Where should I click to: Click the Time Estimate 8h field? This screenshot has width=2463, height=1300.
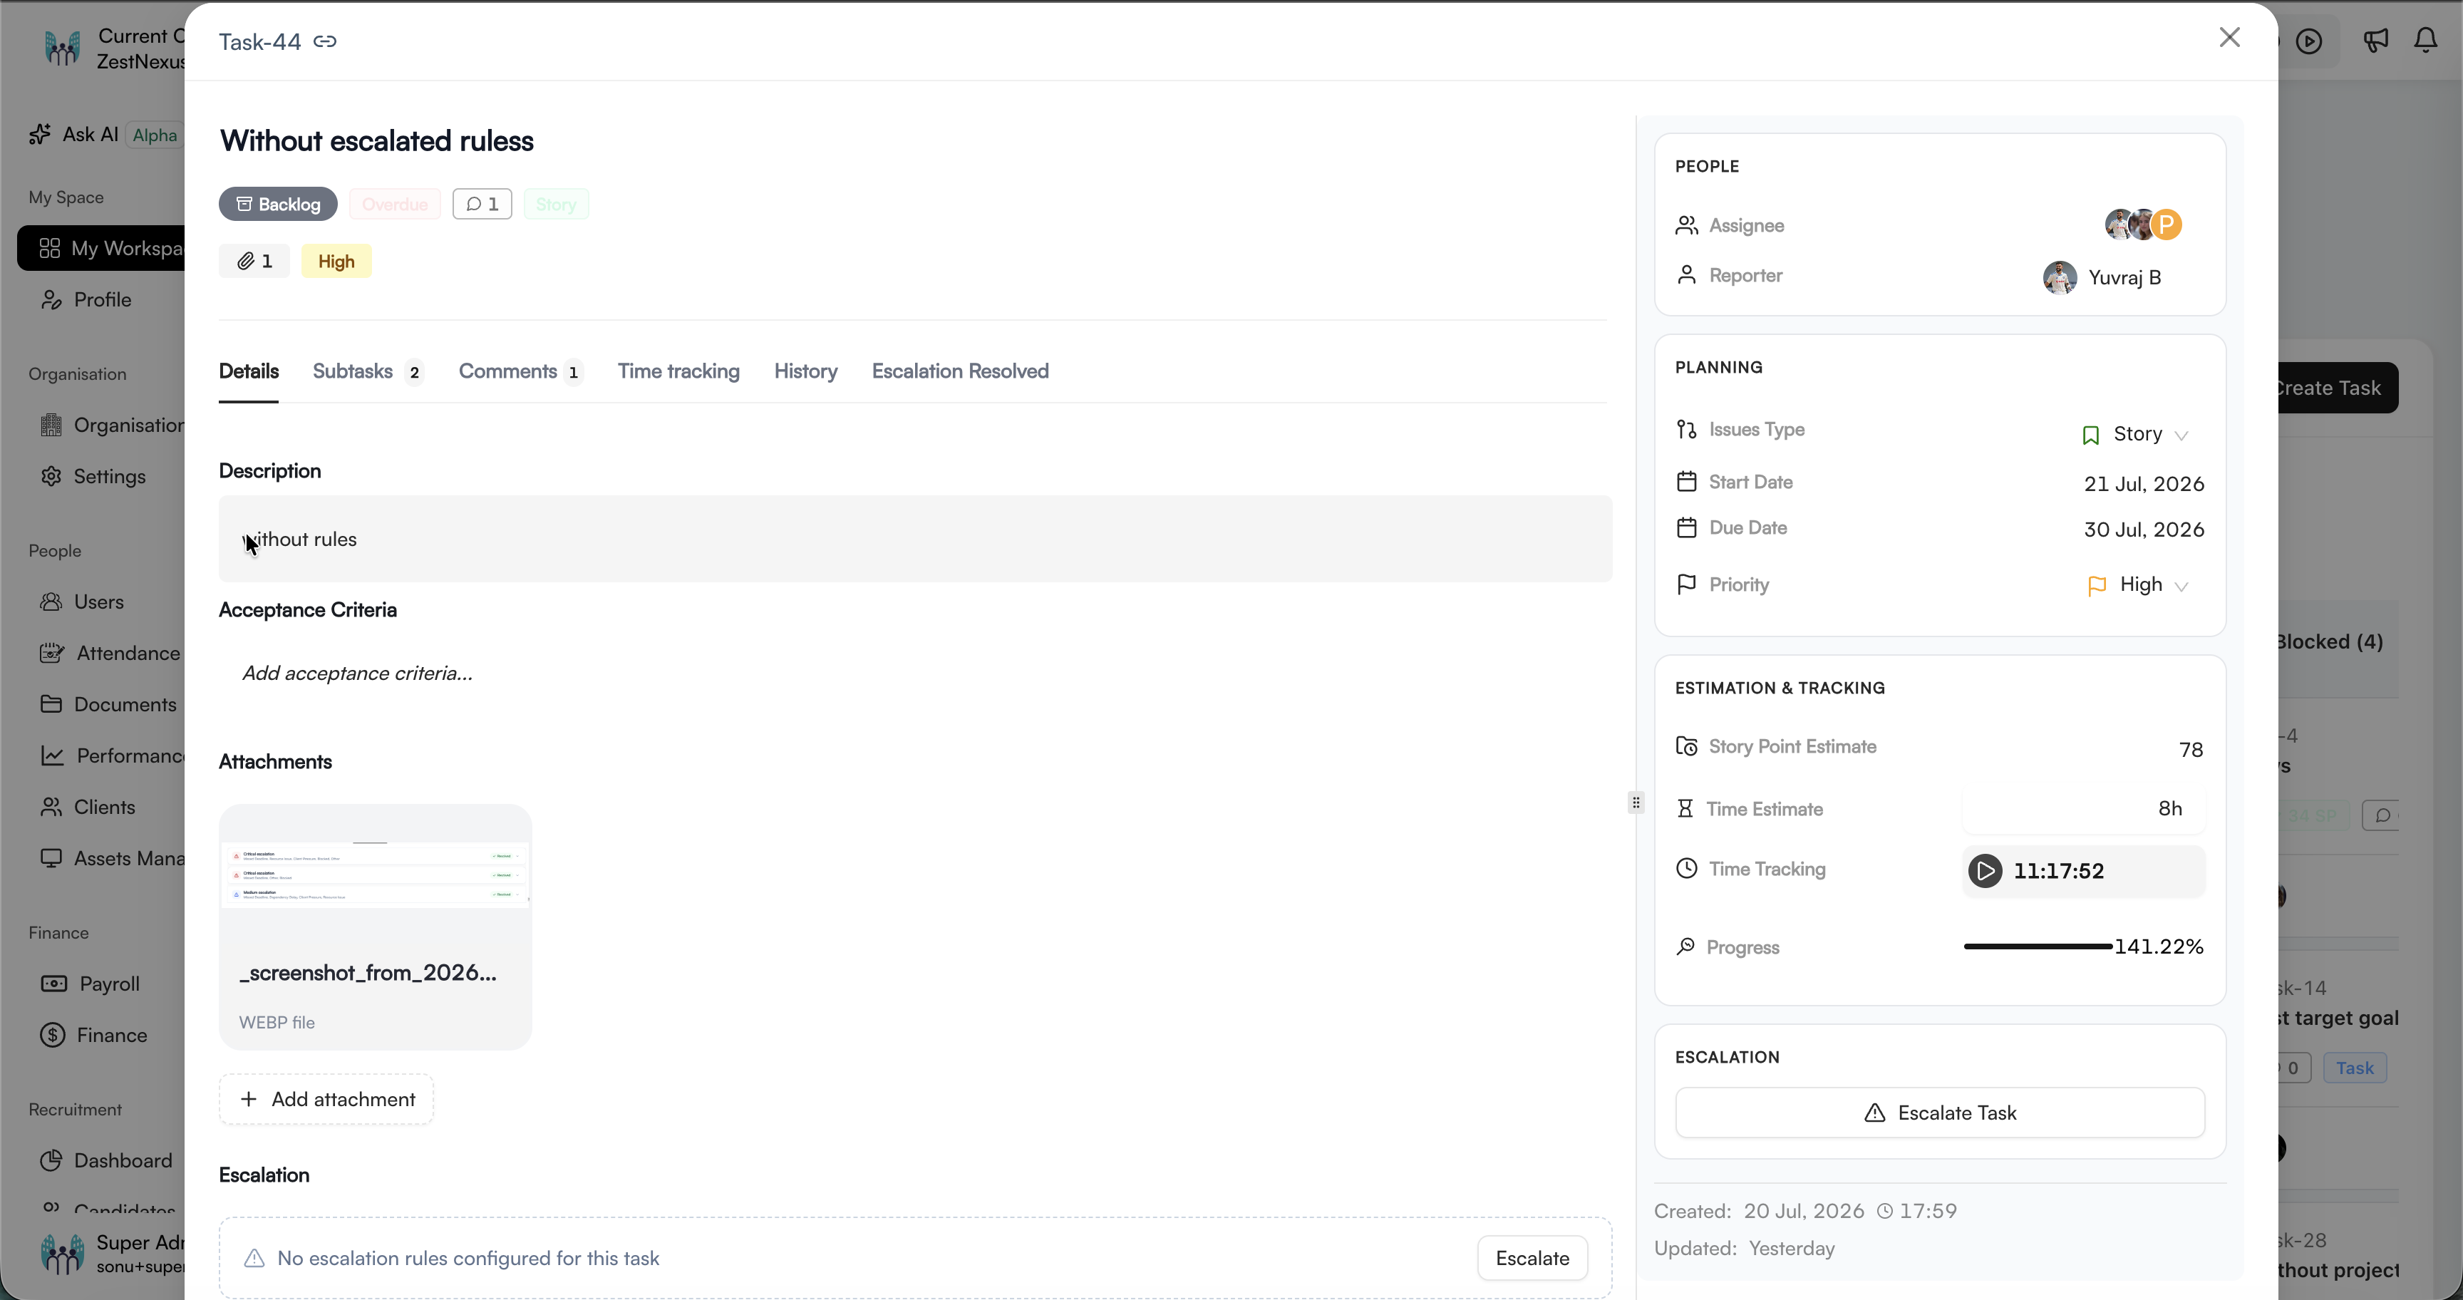[x=2085, y=809]
